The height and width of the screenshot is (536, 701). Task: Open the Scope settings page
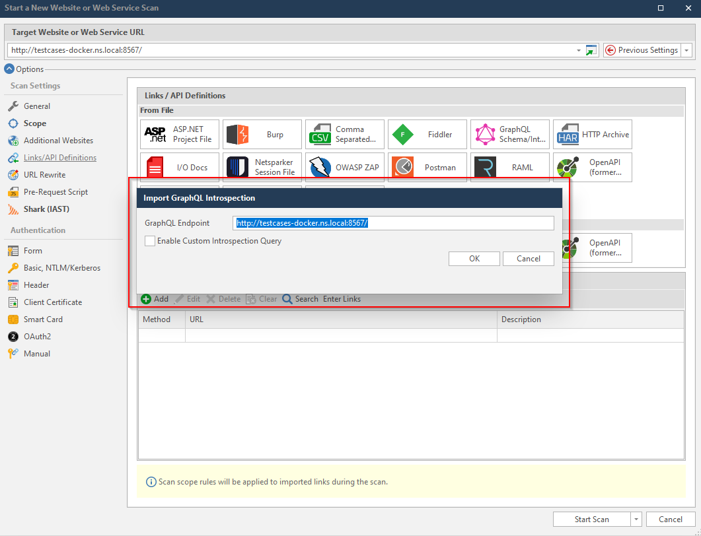(34, 123)
